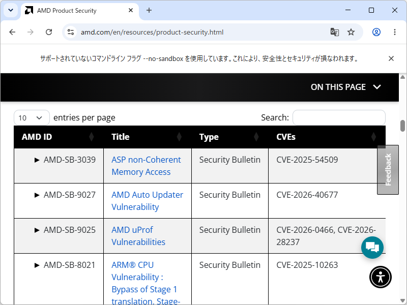This screenshot has height=305, width=407.
Task: Open the Chrome profile avatar
Action: tap(376, 32)
